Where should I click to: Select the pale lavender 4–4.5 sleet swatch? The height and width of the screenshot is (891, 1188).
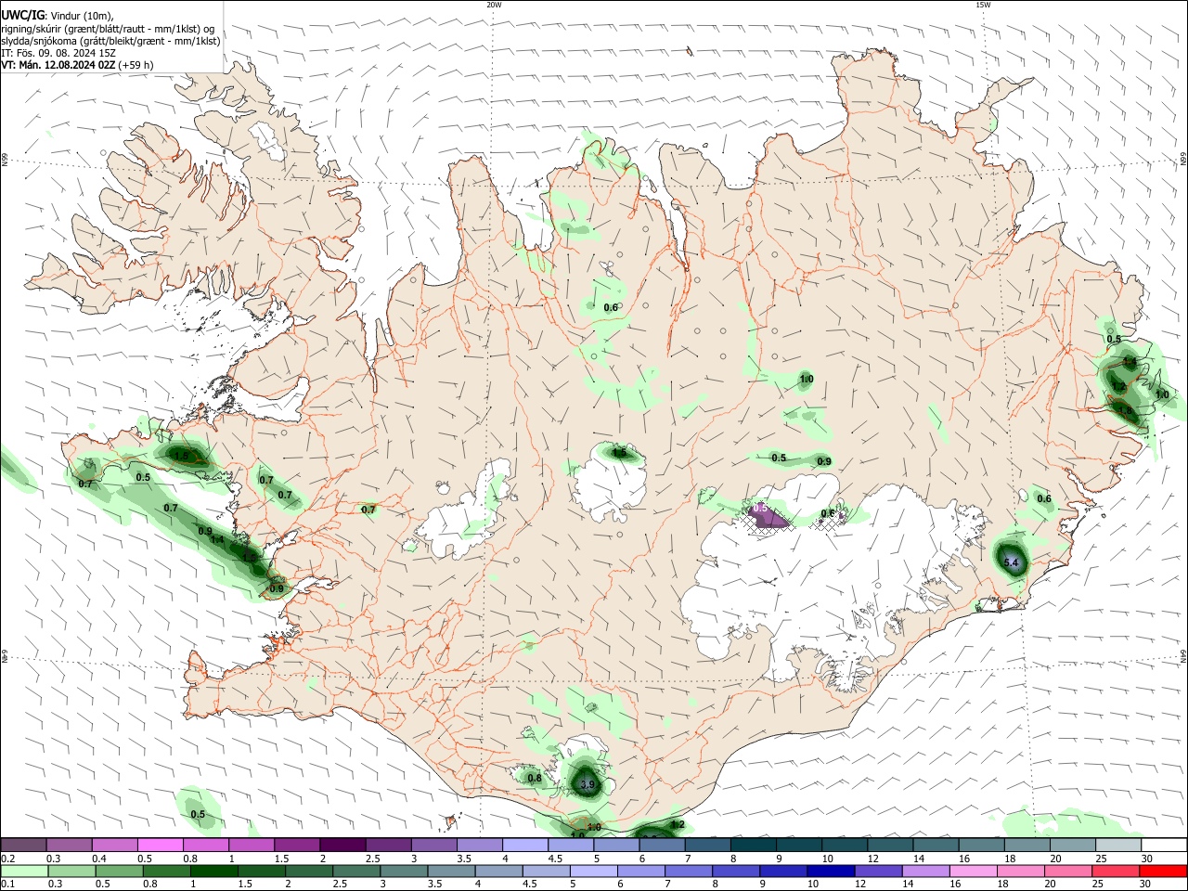point(525,845)
